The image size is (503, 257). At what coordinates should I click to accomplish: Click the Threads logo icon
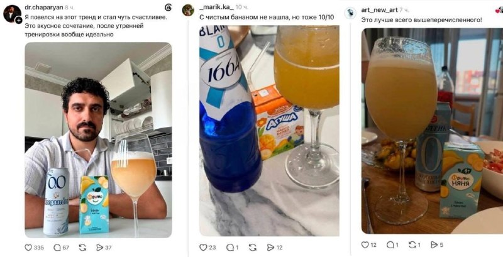point(168,8)
